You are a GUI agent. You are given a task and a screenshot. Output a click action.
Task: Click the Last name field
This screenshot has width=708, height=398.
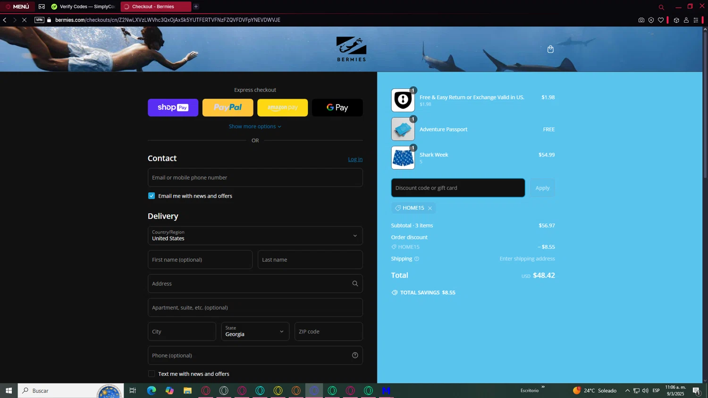click(x=310, y=260)
